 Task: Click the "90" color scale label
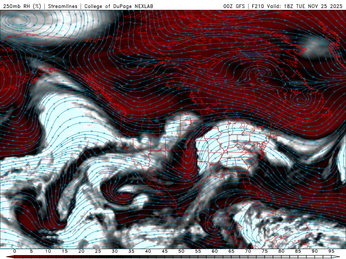(314, 251)
